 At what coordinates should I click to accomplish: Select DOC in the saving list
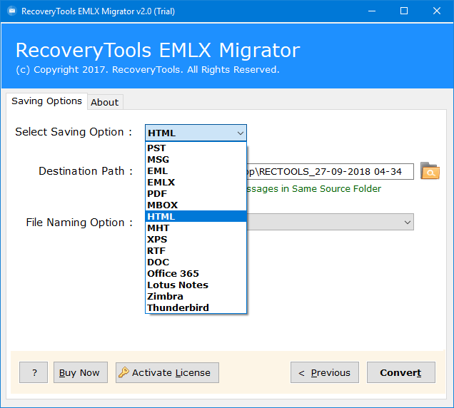(x=196, y=262)
